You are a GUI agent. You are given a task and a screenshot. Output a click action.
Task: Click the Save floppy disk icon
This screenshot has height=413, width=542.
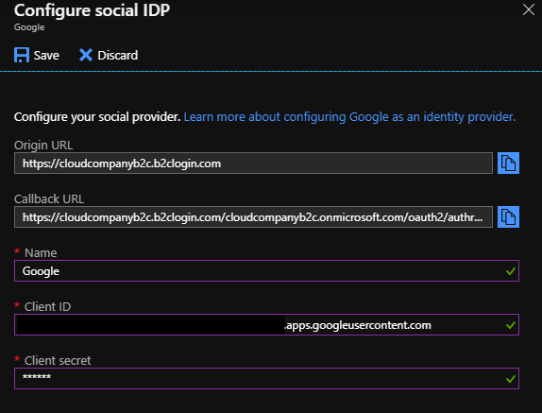click(22, 55)
